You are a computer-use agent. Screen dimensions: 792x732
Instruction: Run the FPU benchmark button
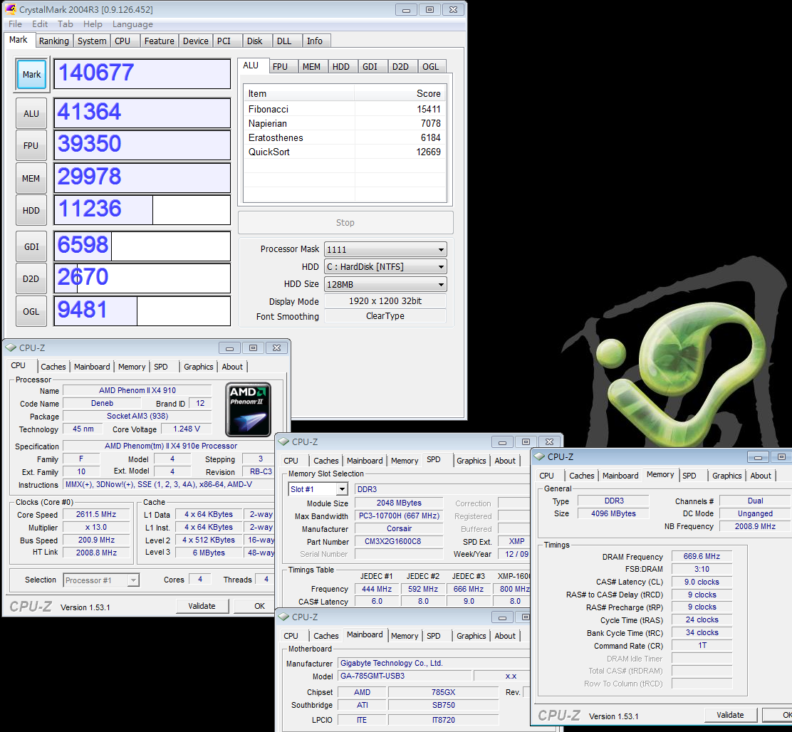pos(31,145)
